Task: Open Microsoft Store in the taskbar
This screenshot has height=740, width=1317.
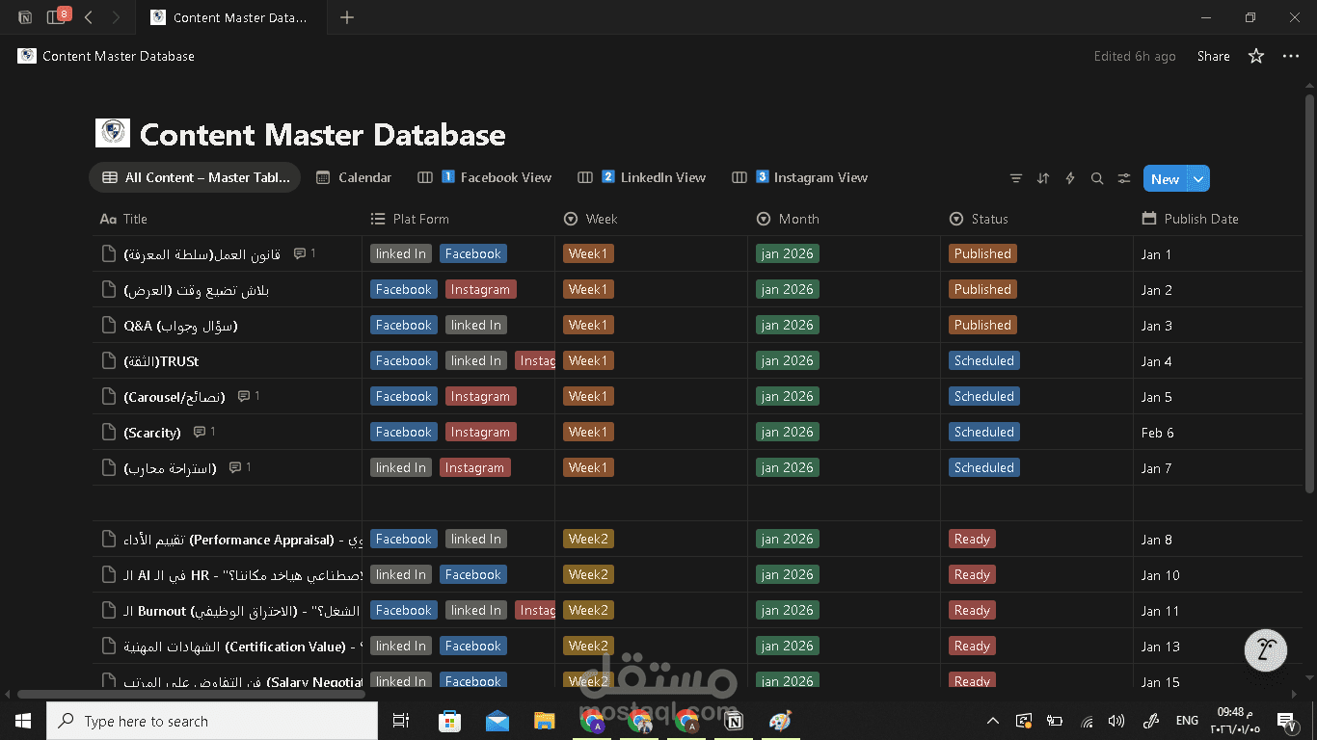Action: click(449, 721)
